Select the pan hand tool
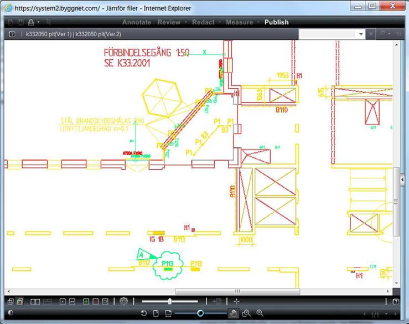Viewport: 409px width, 324px height. tap(234, 313)
